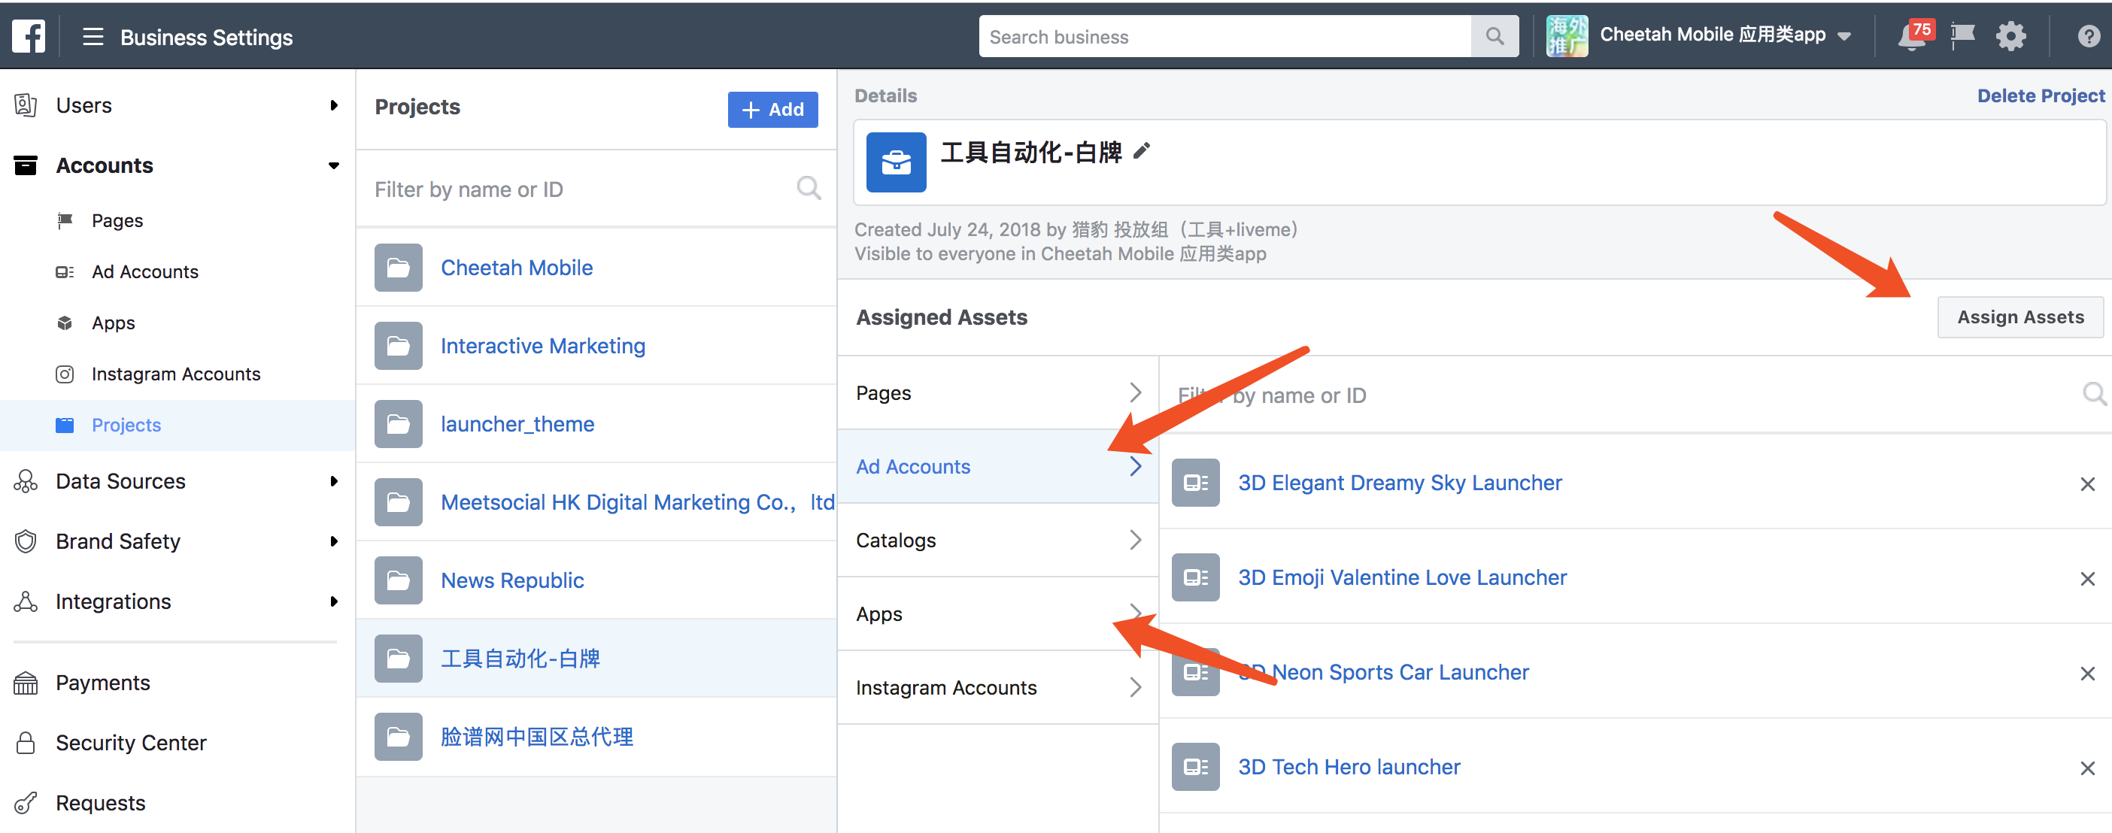The image size is (2112, 833).
Task: Click the Meetsocial HK folder icon
Action: 399,501
